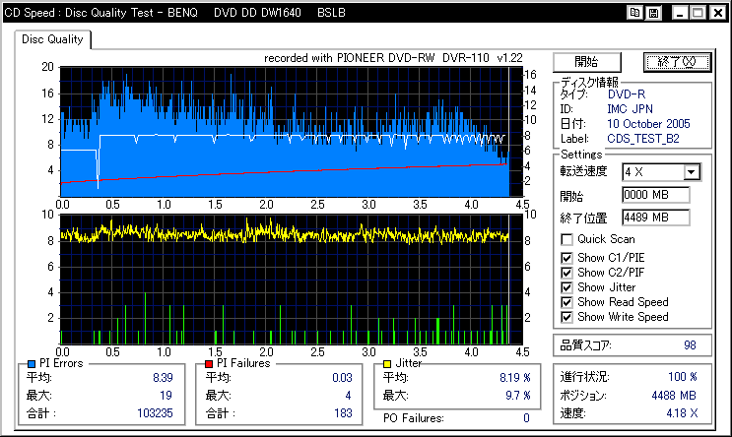Click the 開始 0000 MB input field
Image resolution: width=732 pixels, height=437 pixels.
(655, 195)
